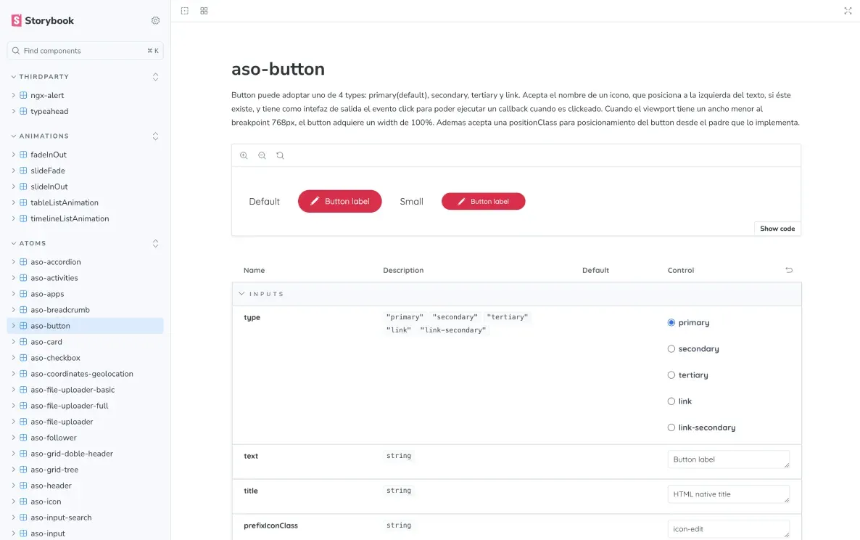860x540 pixels.
Task: Select the tertiary type radio
Action: 671,375
